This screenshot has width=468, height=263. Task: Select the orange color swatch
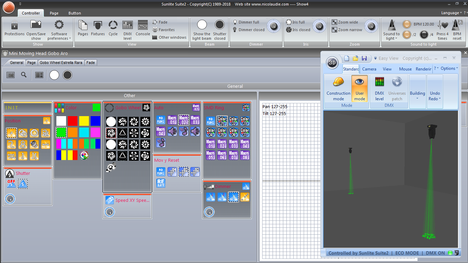73,132
